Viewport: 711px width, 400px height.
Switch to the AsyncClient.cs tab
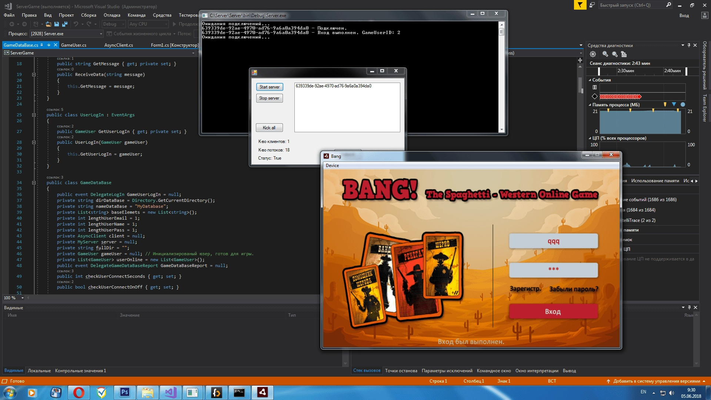click(x=118, y=45)
